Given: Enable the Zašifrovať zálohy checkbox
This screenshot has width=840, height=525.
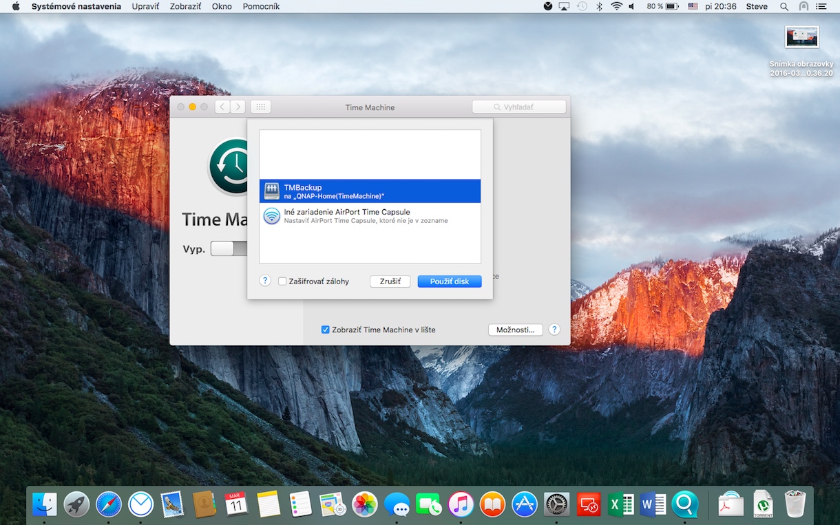Looking at the screenshot, I should (282, 281).
